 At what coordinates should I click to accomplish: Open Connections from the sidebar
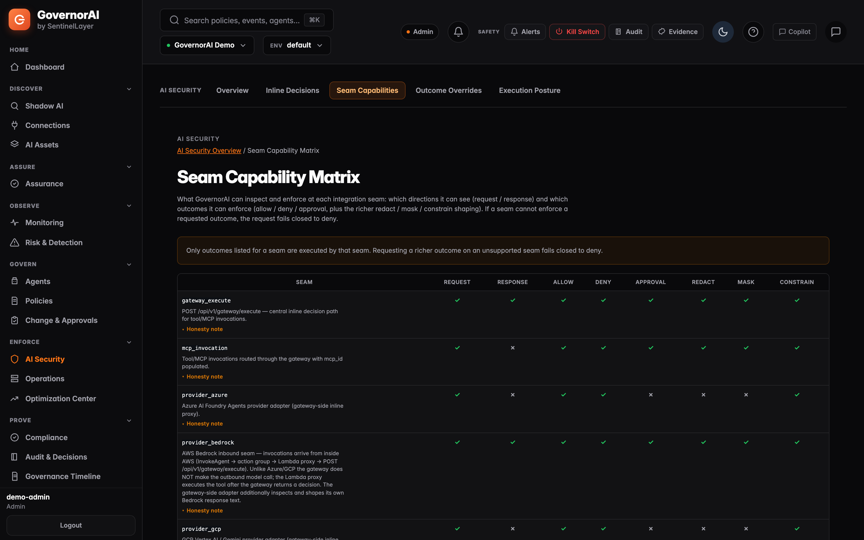pos(48,125)
